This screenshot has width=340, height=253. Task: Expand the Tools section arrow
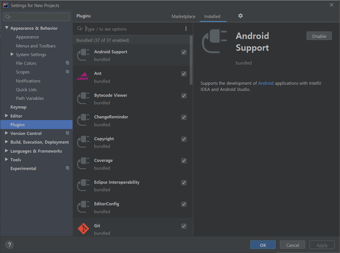(x=6, y=159)
